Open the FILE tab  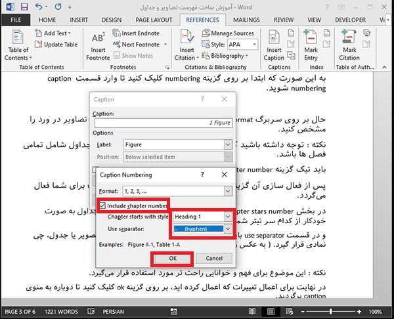[16, 20]
